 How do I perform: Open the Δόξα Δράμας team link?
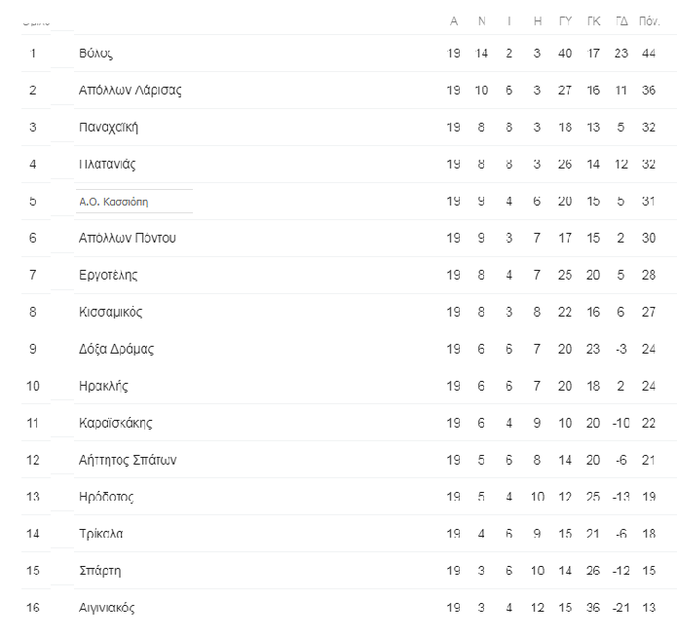(x=116, y=349)
